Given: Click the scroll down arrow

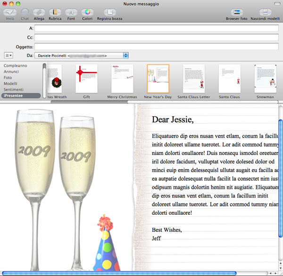Looking at the screenshot, I should pyautogui.click(x=281, y=268).
